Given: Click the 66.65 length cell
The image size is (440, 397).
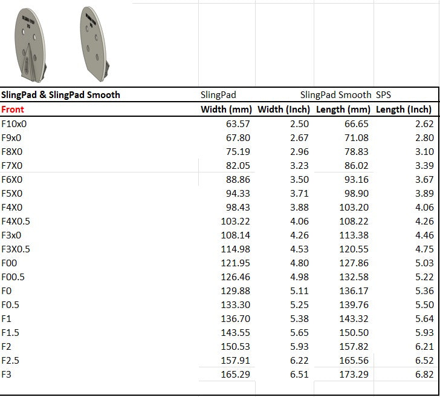Looking at the screenshot, I should coord(357,124).
